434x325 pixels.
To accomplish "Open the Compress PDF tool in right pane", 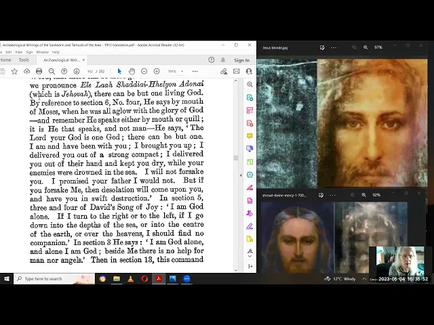I will pos(250,175).
